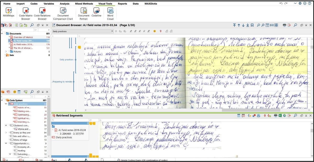Click the yellow memo marker beside text
The width and height of the screenshot is (314, 162).
[x=79, y=47]
